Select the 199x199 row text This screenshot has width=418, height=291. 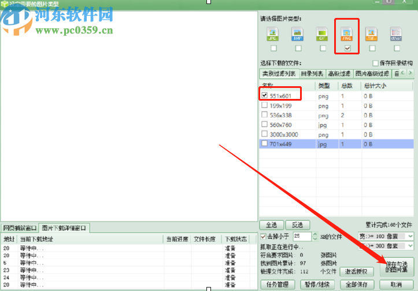(x=281, y=106)
